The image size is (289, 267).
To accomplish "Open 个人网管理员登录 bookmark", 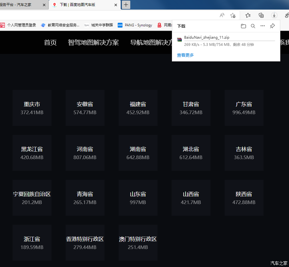I will (18, 25).
